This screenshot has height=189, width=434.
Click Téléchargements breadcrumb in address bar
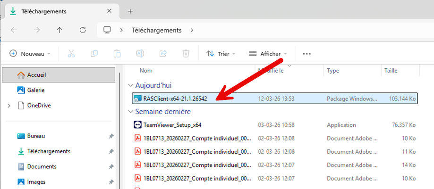[x=157, y=30]
